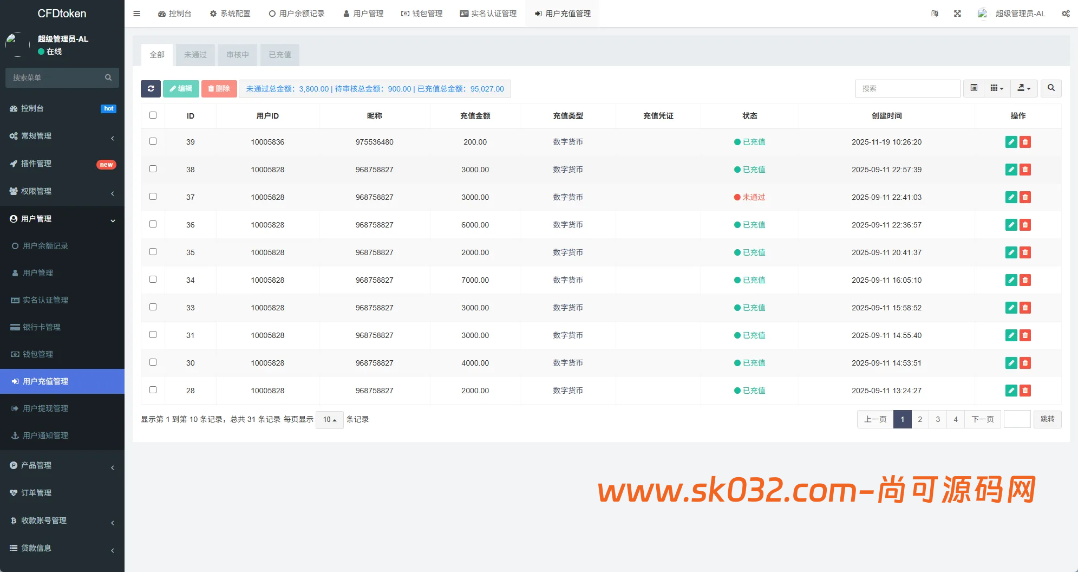Edit record ID 31 with pencil icon
The height and width of the screenshot is (572, 1078).
pyautogui.click(x=1011, y=335)
